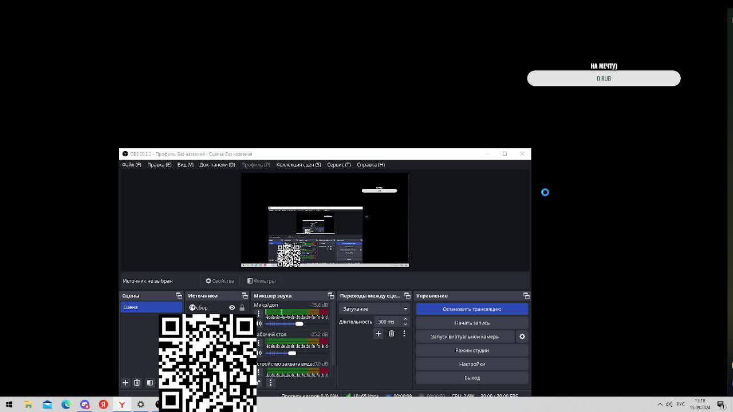Switch РУС keyboard language in tray
Image resolution: width=733 pixels, height=412 pixels.
point(680,405)
